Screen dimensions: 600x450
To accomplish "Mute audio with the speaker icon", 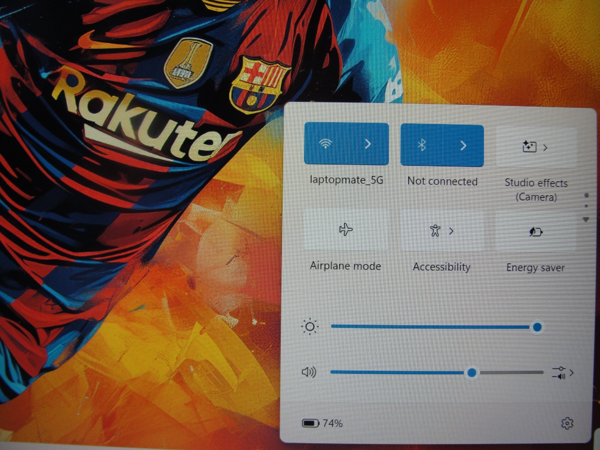I will [x=309, y=372].
